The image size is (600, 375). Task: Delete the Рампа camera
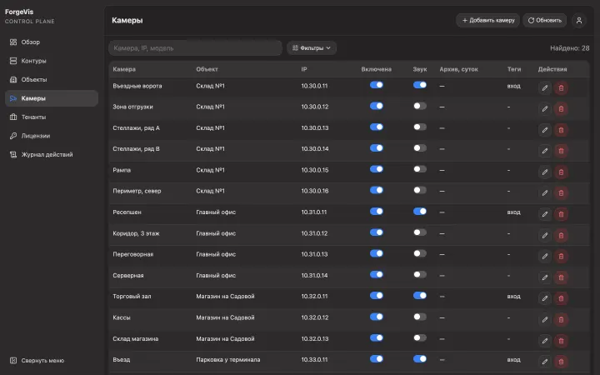pos(561,172)
